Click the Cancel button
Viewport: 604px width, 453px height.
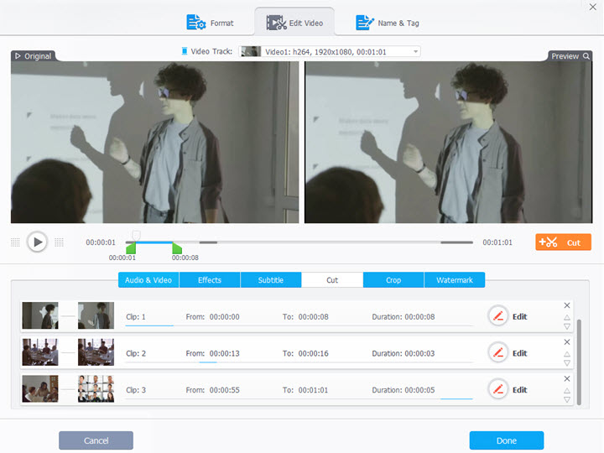click(x=96, y=440)
